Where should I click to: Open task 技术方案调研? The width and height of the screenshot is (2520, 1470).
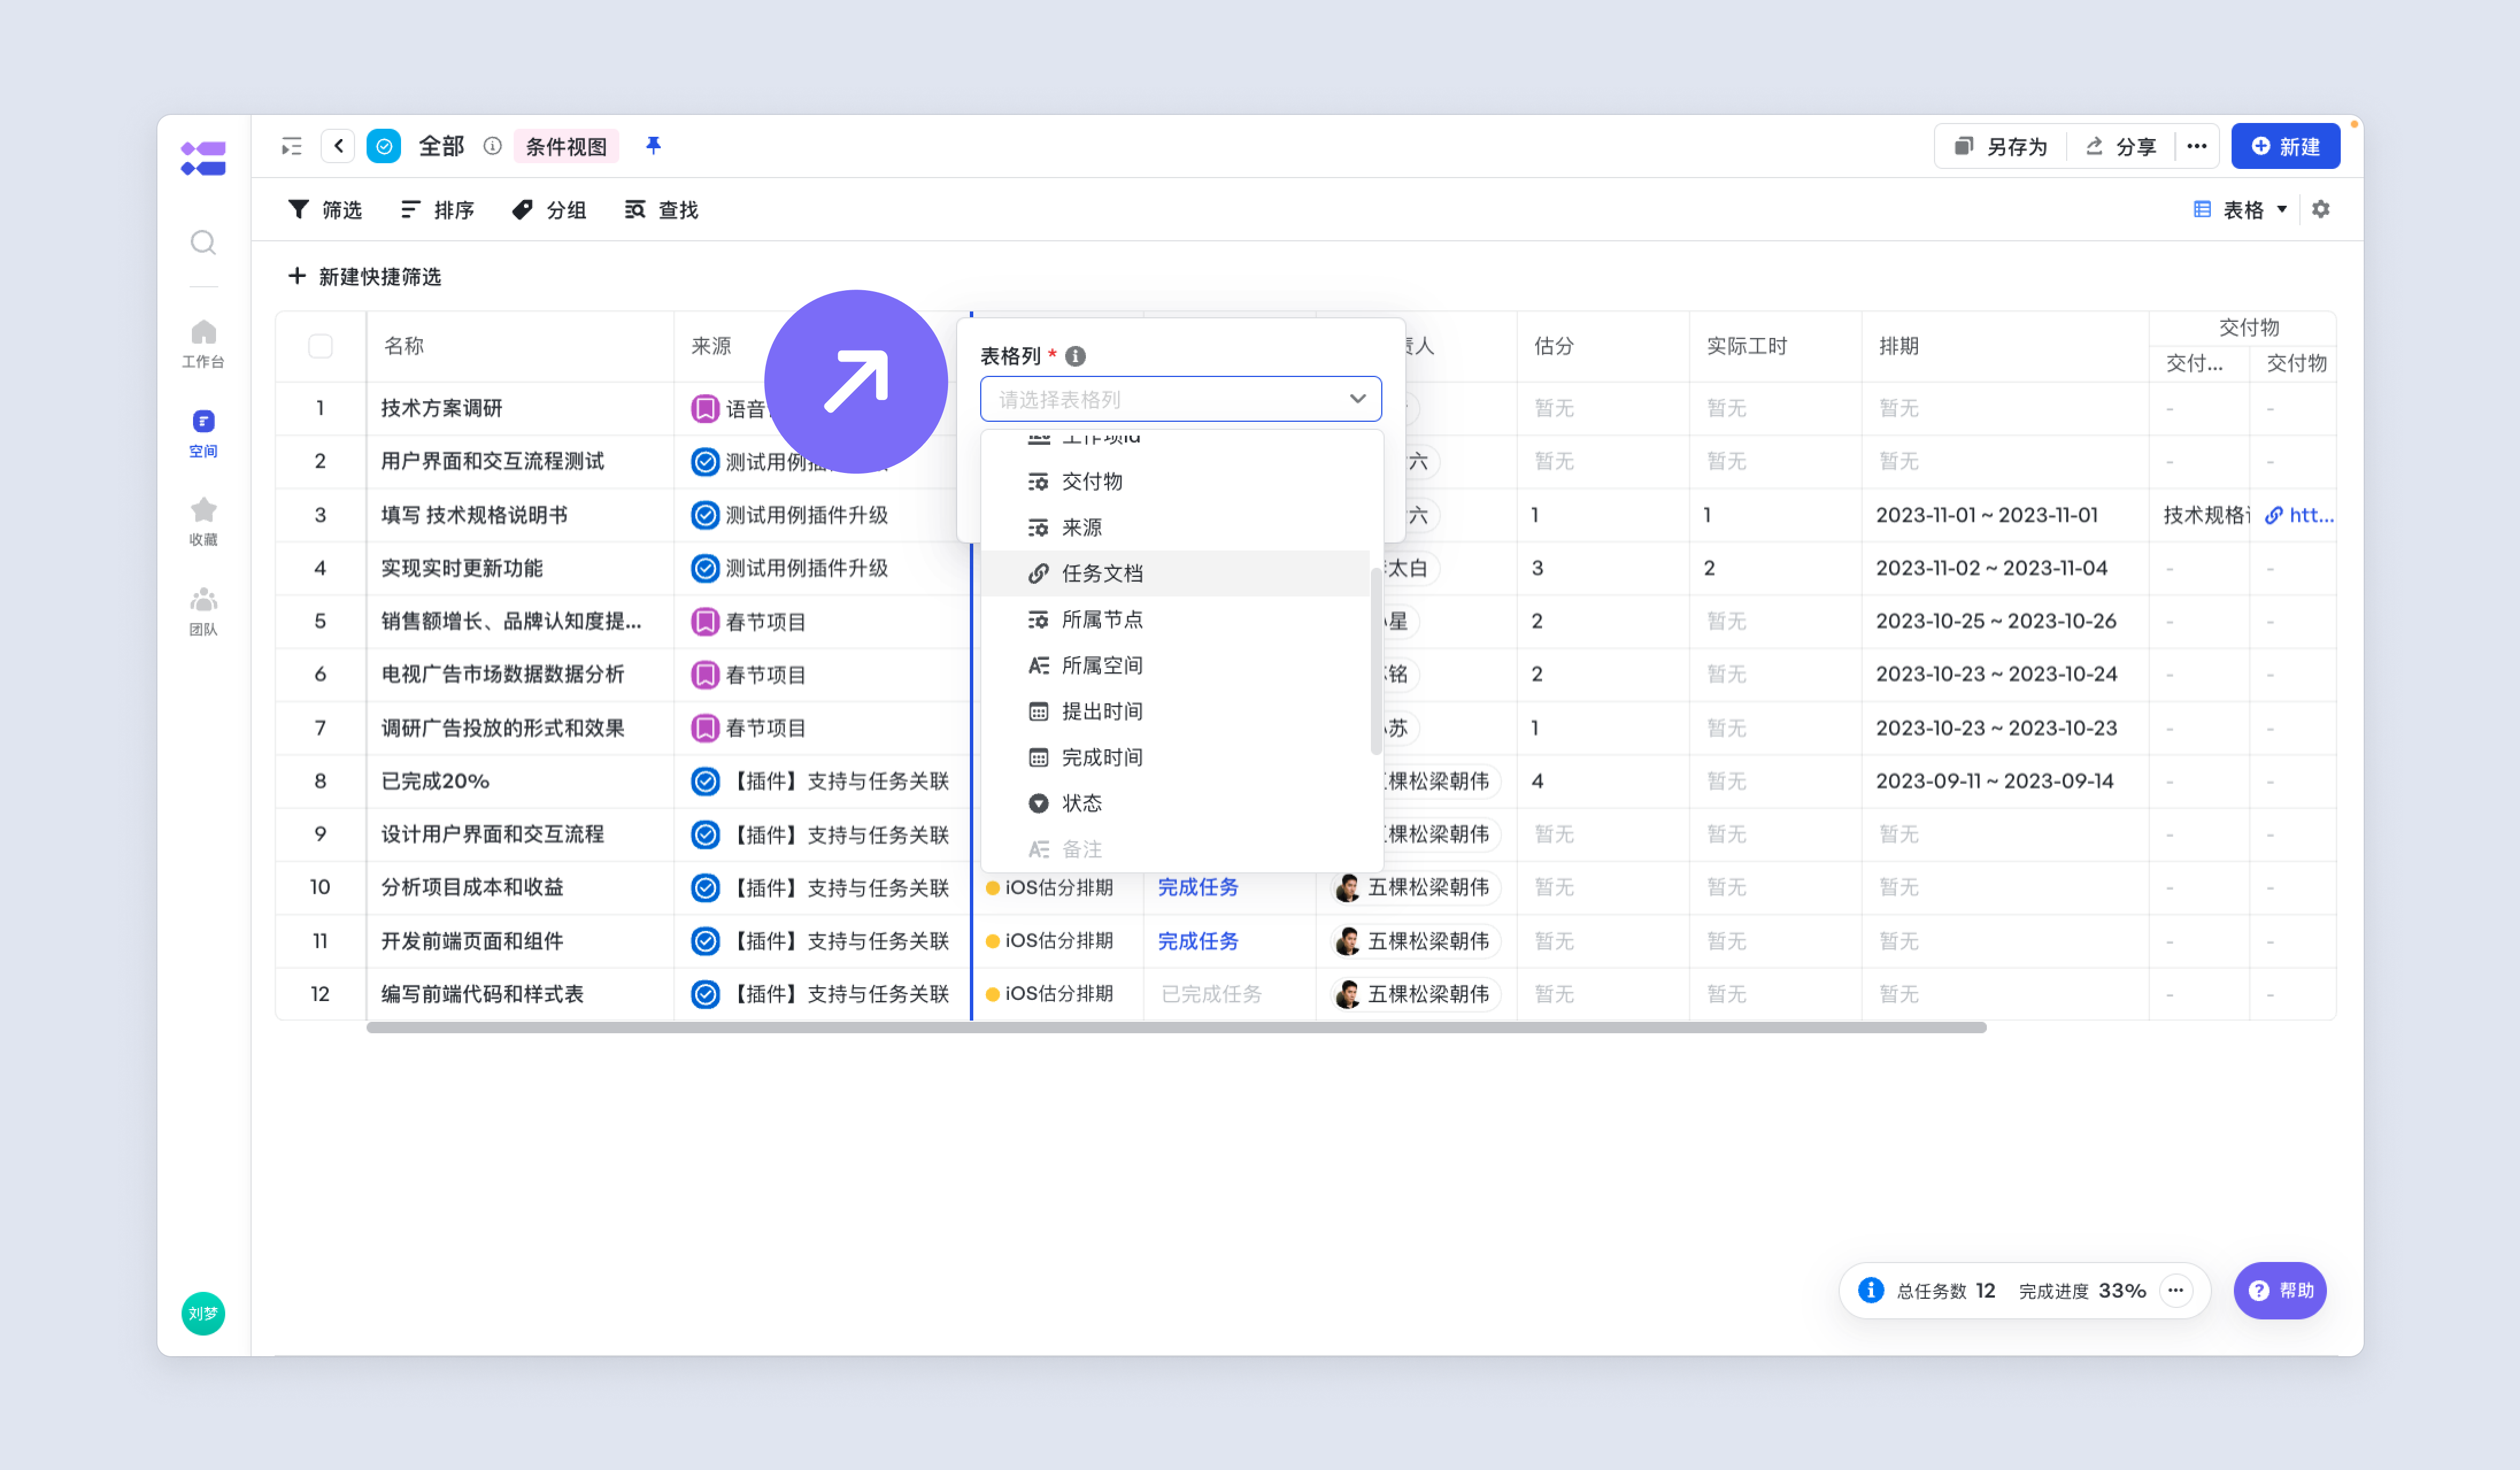441,408
